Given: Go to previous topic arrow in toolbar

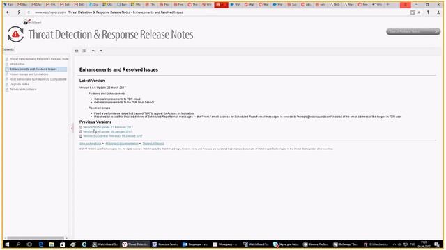Looking at the screenshot, I should coord(93,51).
